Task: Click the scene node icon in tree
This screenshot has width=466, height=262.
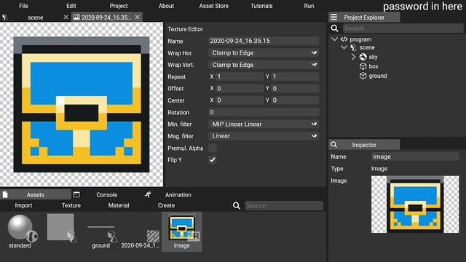Action: [x=353, y=47]
